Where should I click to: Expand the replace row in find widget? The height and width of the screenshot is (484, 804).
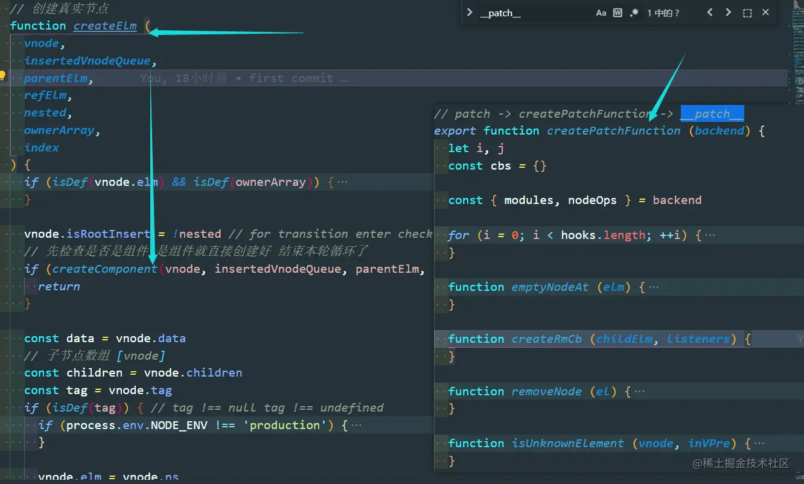pos(470,13)
